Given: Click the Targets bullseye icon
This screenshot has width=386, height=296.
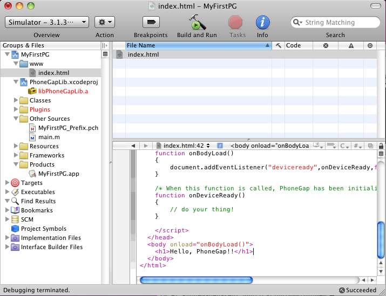Looking at the screenshot, I should [15, 183].
